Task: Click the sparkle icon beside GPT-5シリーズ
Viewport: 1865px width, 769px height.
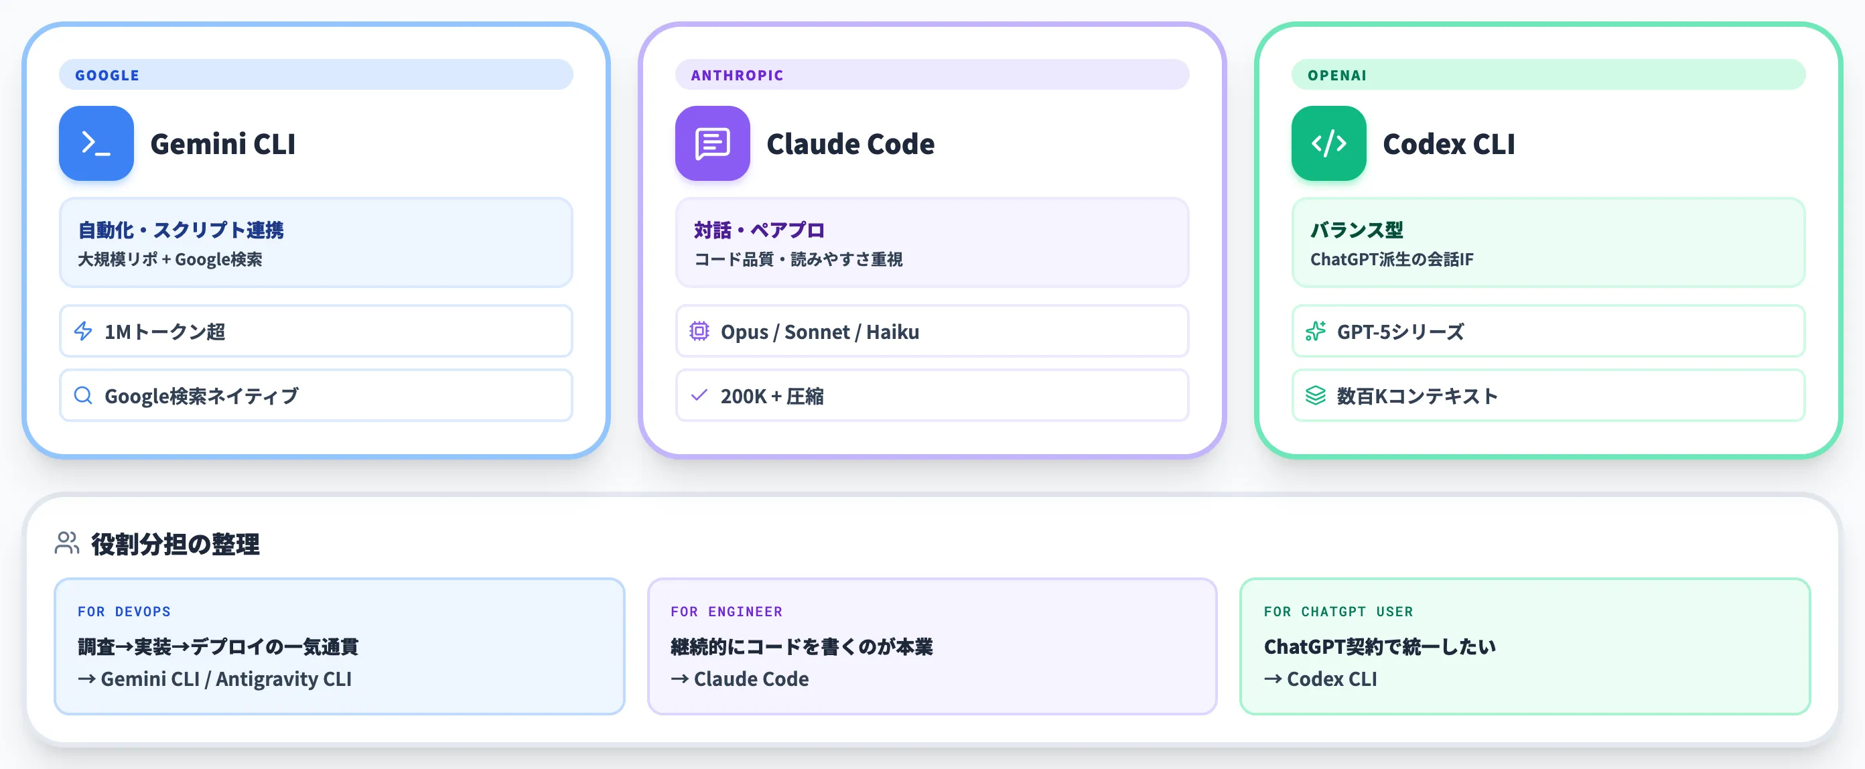Action: click(x=1316, y=331)
